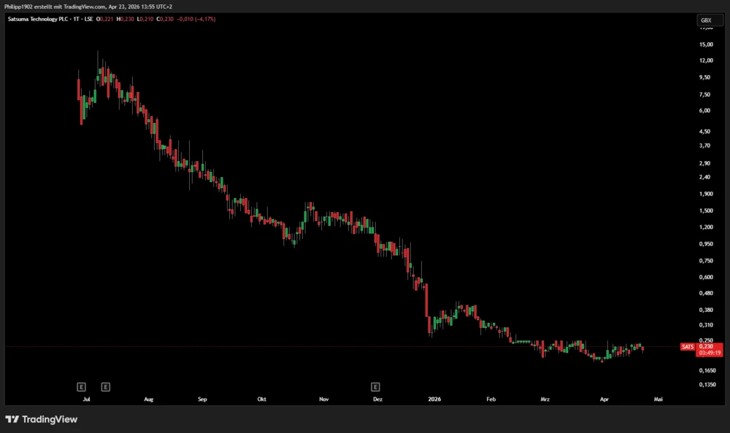Open the second earnings marker in July
The height and width of the screenshot is (433, 730).
(106, 386)
